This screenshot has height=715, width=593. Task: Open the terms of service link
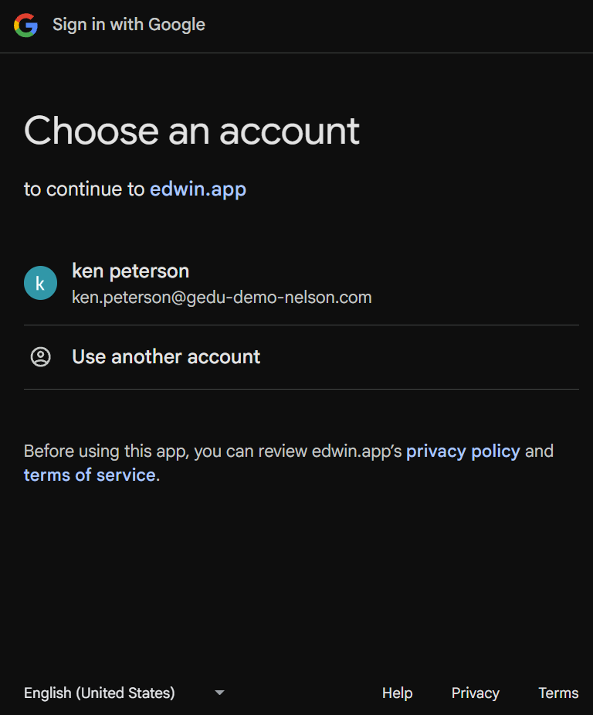[90, 475]
